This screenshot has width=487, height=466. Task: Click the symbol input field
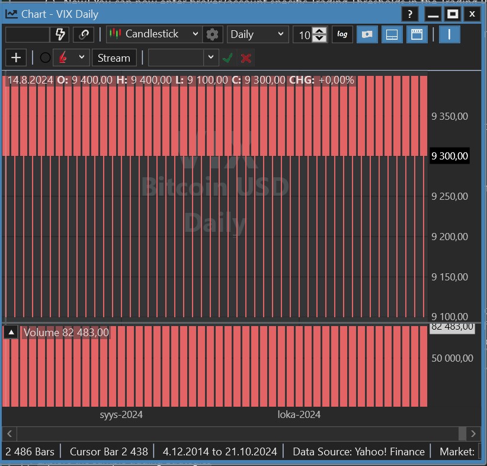27,34
